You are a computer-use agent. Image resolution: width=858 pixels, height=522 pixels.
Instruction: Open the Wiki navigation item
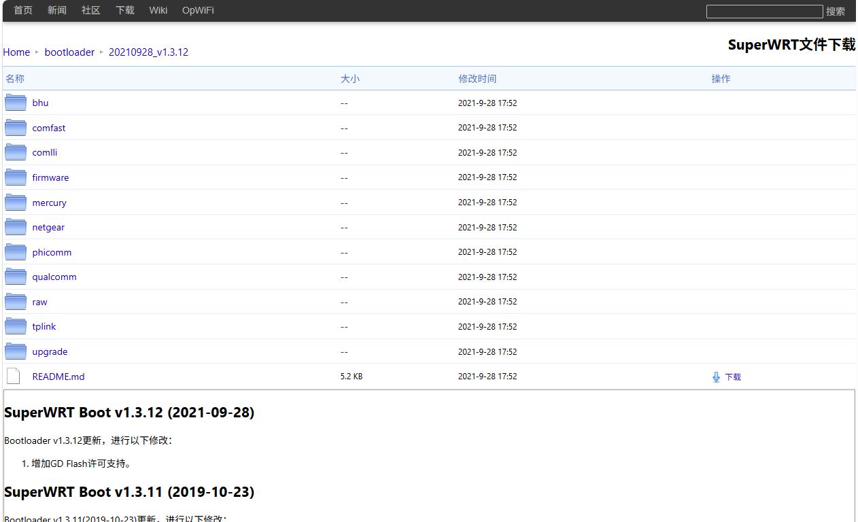(x=158, y=10)
